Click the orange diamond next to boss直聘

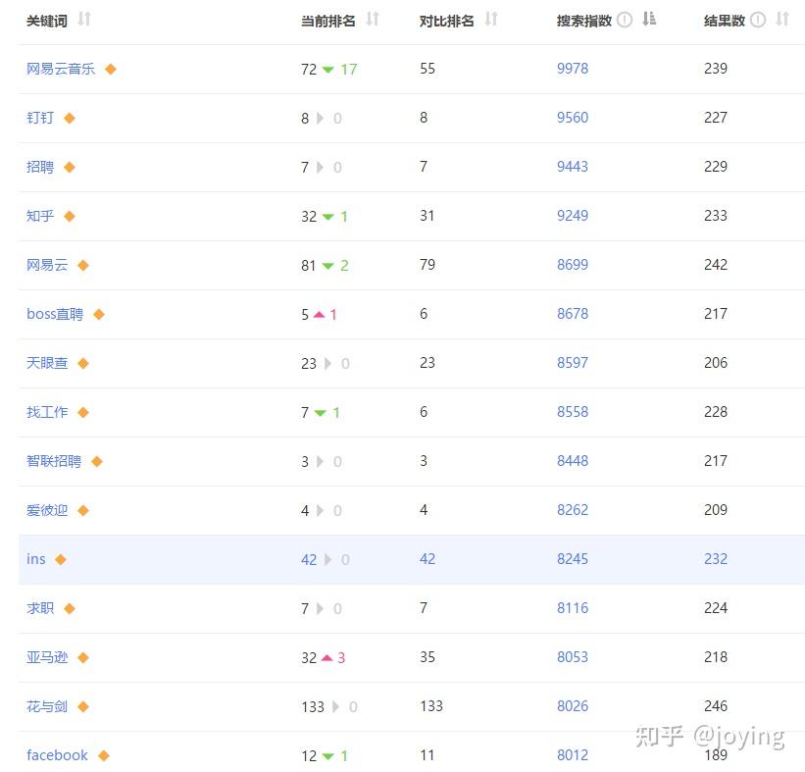coord(99,314)
